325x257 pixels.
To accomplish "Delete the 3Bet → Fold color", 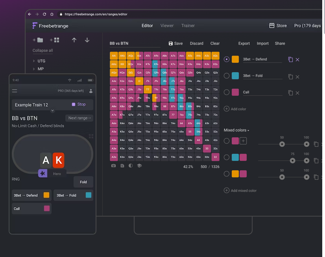I will pyautogui.click(x=297, y=77).
